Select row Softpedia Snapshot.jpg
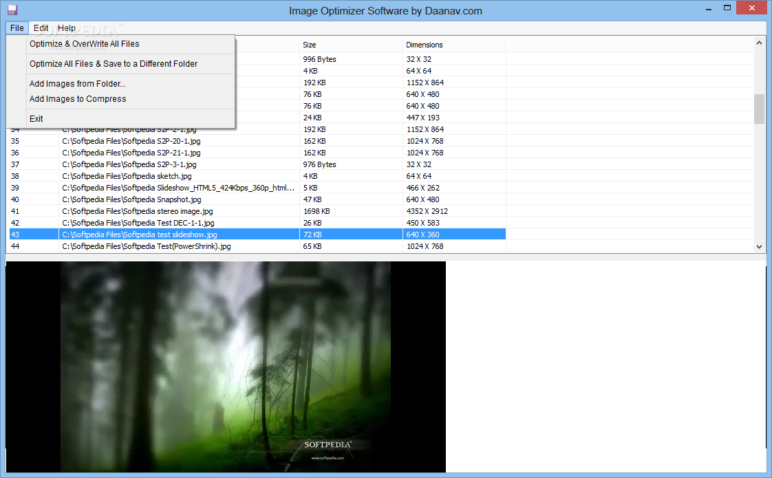 [257, 200]
